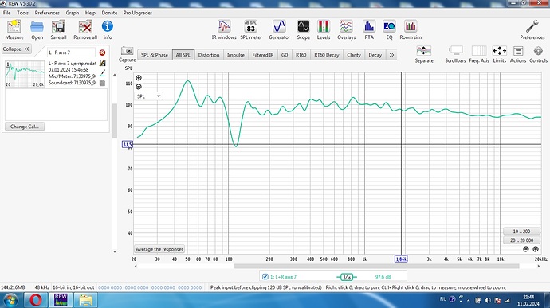Open the Pro Upgrades menu

coord(137,13)
